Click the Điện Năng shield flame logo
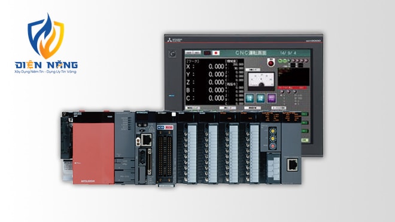 click(x=46, y=36)
